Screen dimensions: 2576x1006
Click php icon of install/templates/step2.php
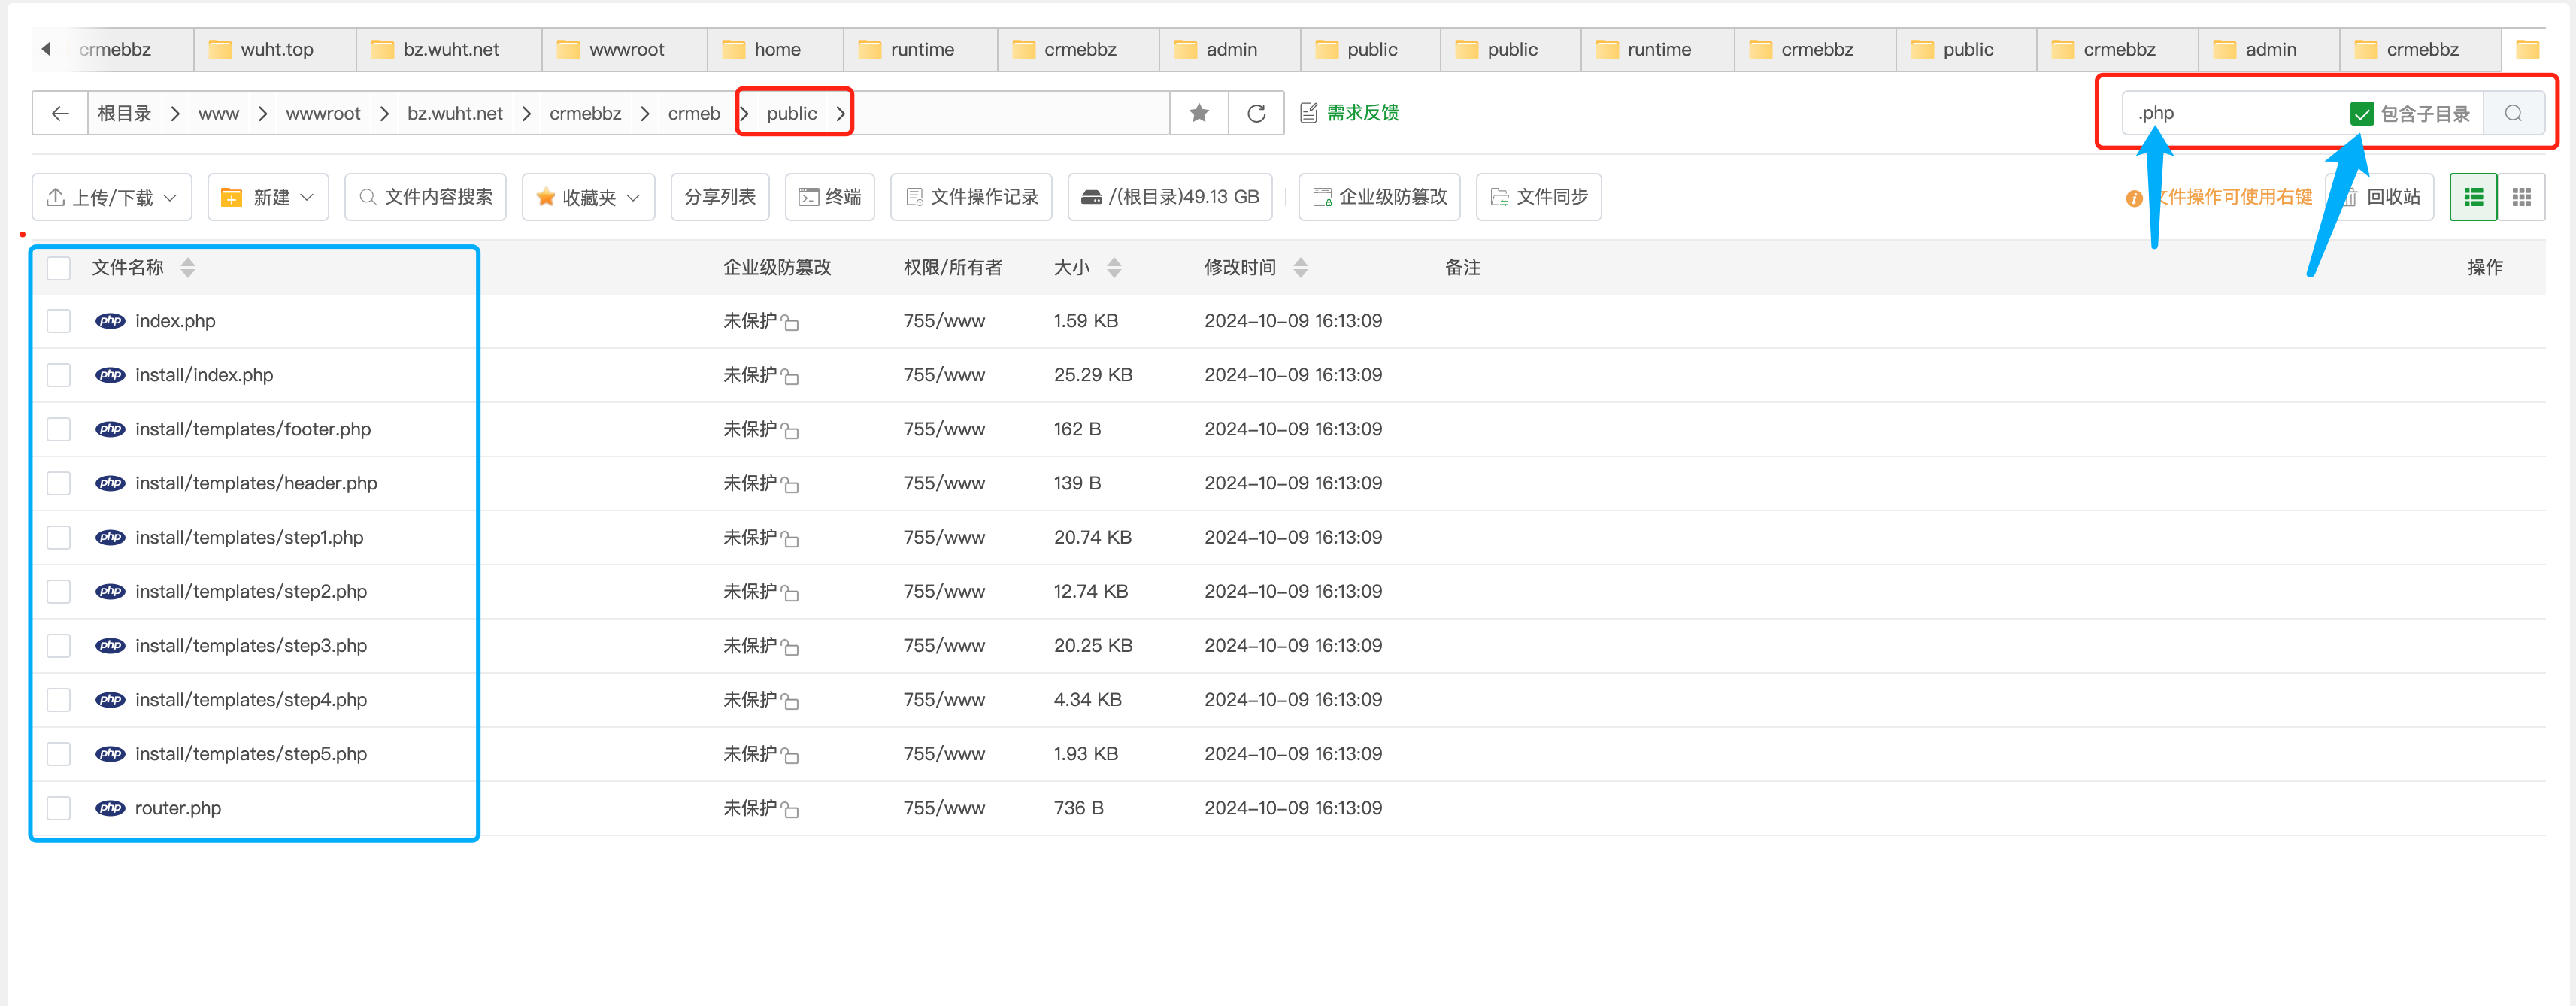(x=110, y=592)
